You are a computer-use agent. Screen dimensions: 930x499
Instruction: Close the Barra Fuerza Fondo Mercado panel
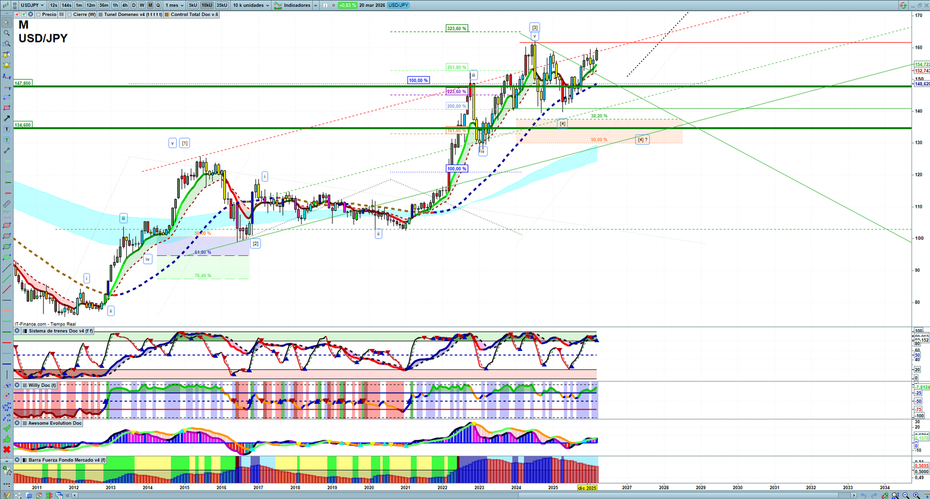click(17, 459)
